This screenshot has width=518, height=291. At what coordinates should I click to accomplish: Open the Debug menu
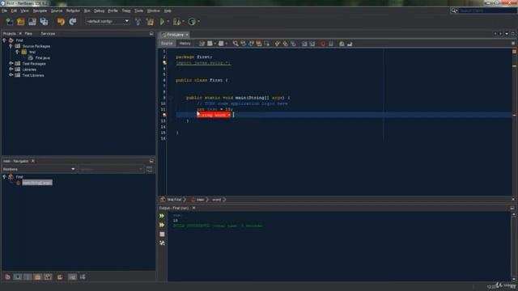tap(99, 11)
